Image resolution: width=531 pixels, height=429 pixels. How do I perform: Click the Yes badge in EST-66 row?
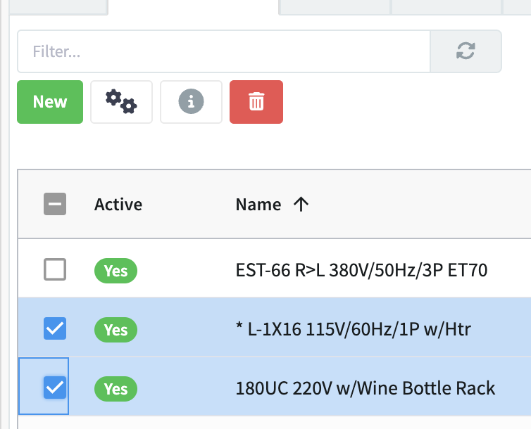point(115,271)
